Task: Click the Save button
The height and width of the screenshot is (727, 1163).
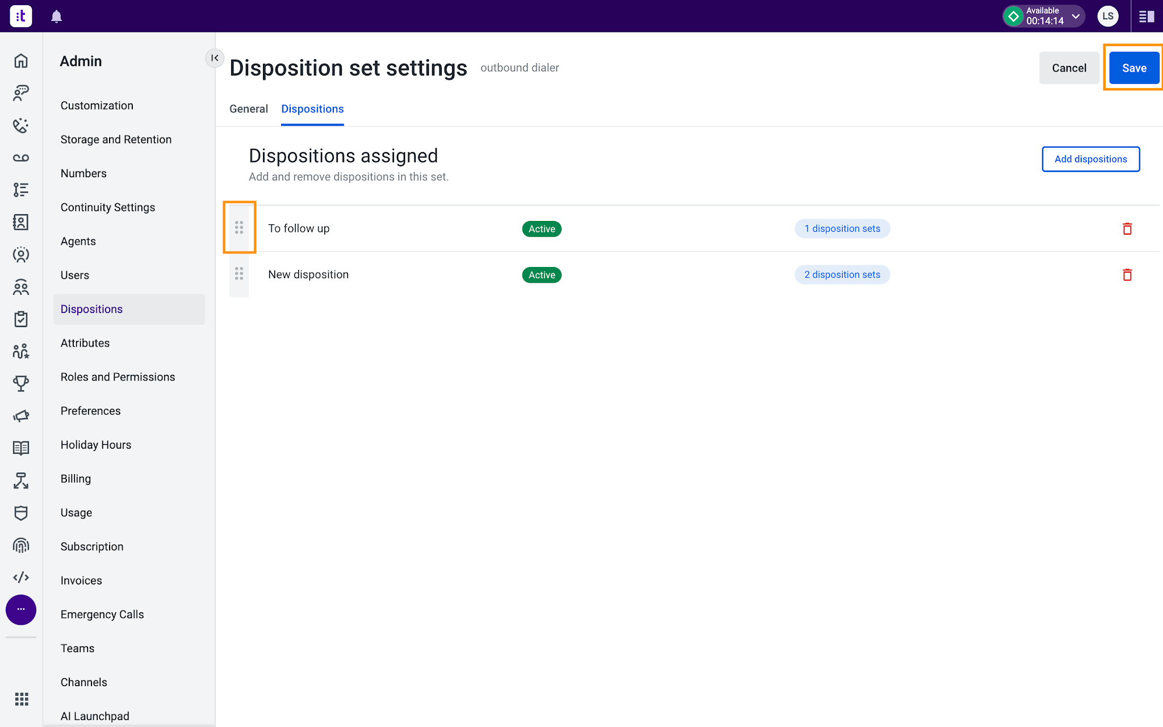Action: [x=1134, y=68]
